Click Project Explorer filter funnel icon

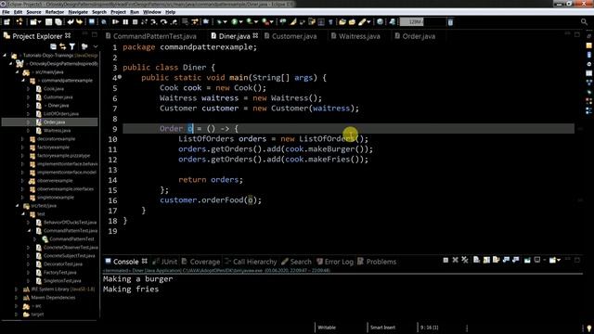(x=72, y=46)
